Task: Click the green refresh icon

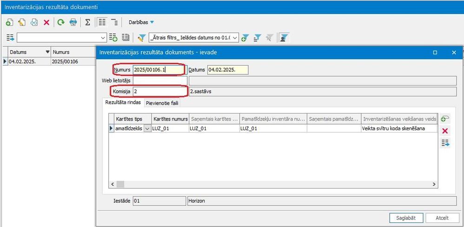Action: pos(60,22)
